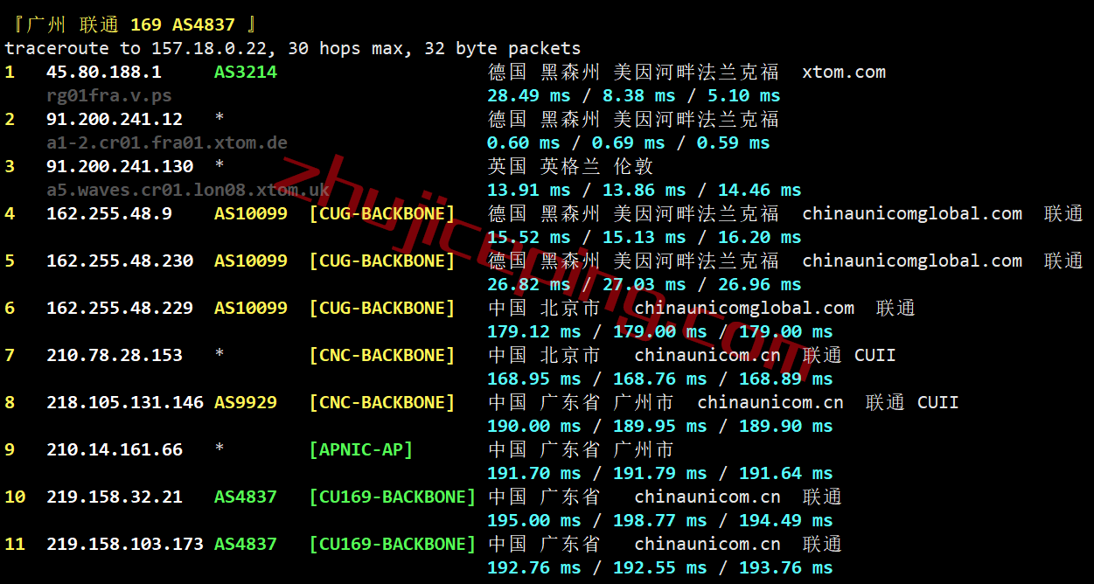Click IP address 162.255.48.230
This screenshot has height=584, width=1094.
tap(120, 261)
